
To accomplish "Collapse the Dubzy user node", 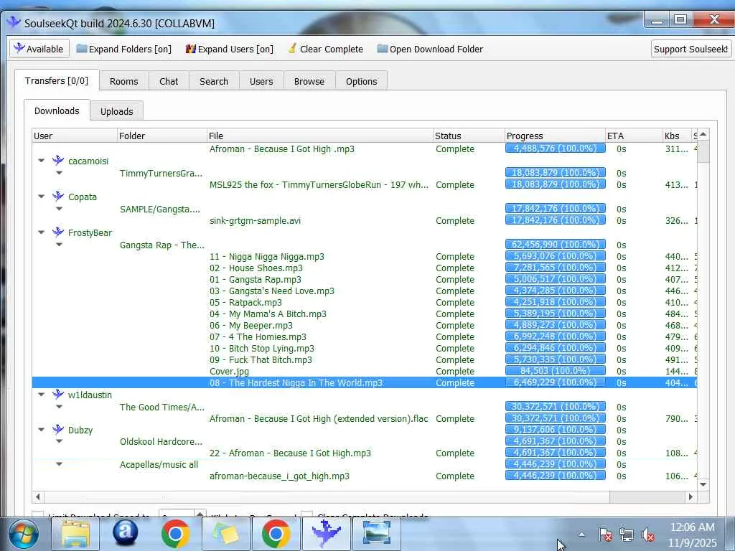I will tap(41, 430).
